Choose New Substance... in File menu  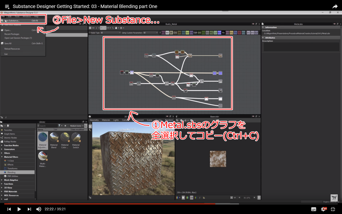tap(23, 21)
